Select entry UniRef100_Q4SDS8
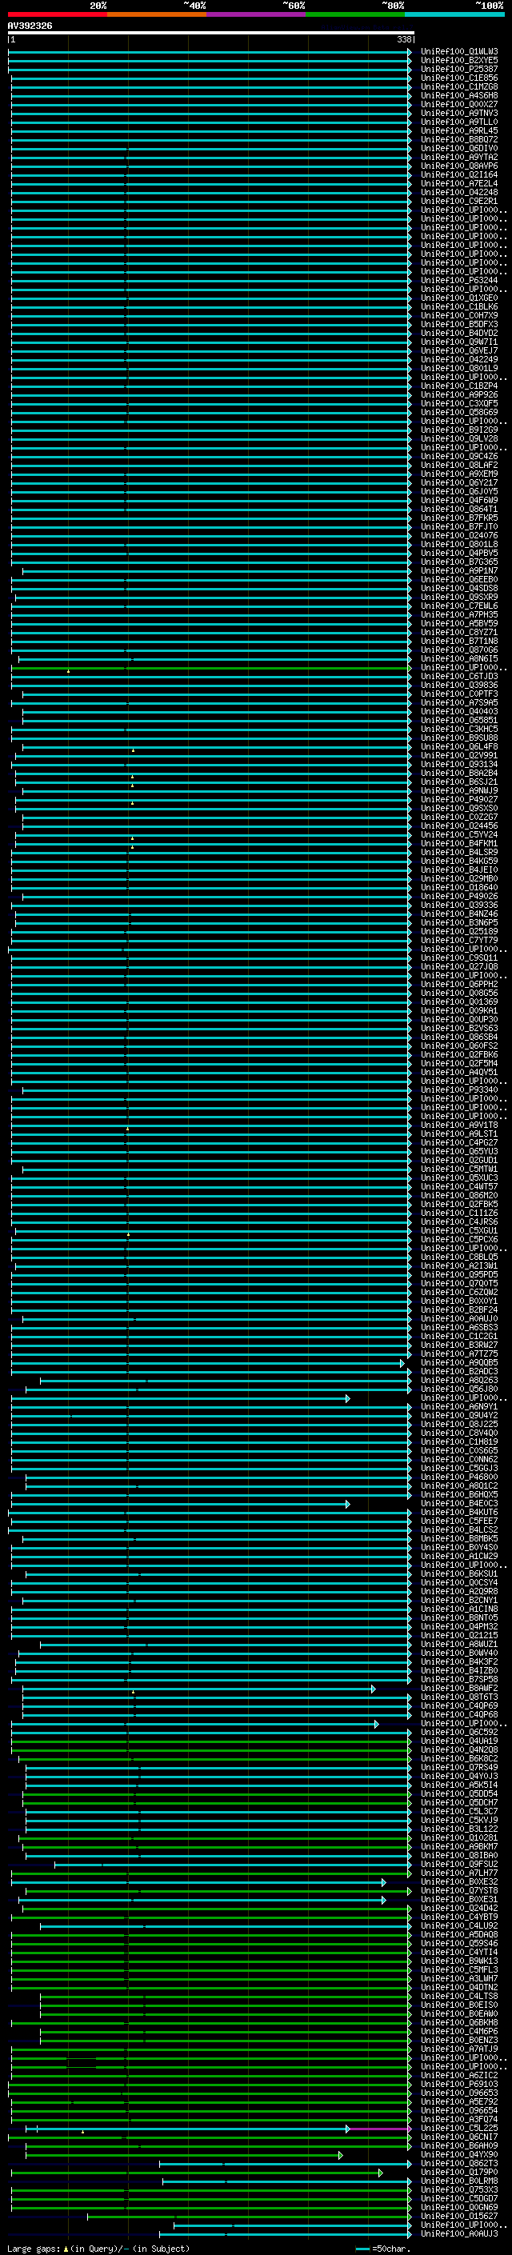512x2255 pixels. [x=459, y=588]
